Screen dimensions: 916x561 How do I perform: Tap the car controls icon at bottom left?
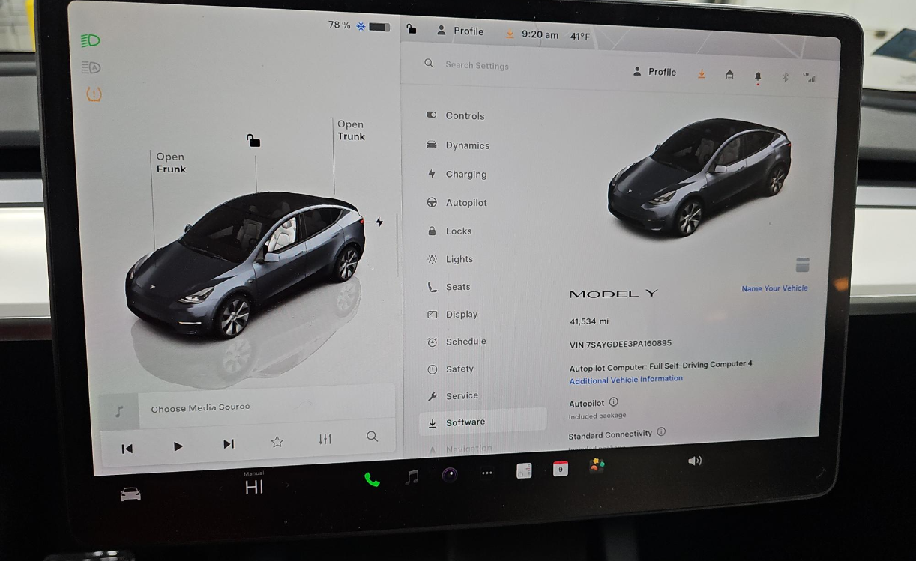click(130, 494)
